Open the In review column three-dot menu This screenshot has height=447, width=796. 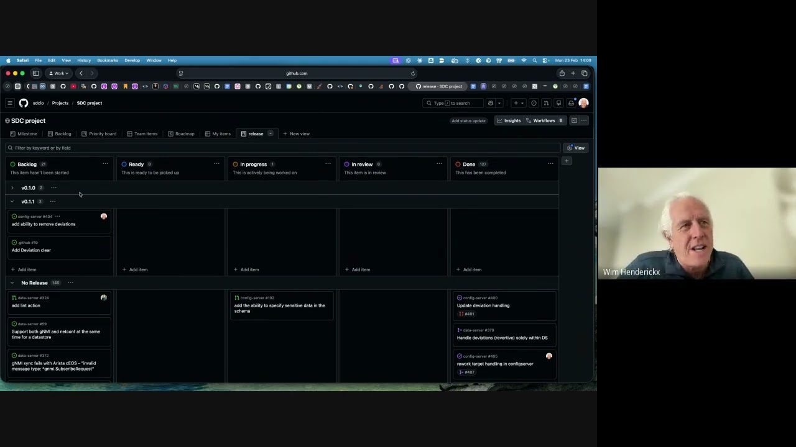click(x=439, y=164)
